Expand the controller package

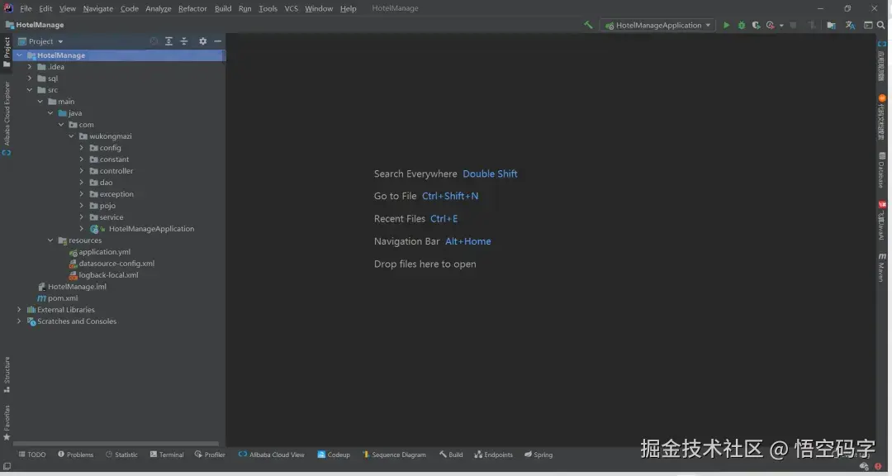point(81,171)
